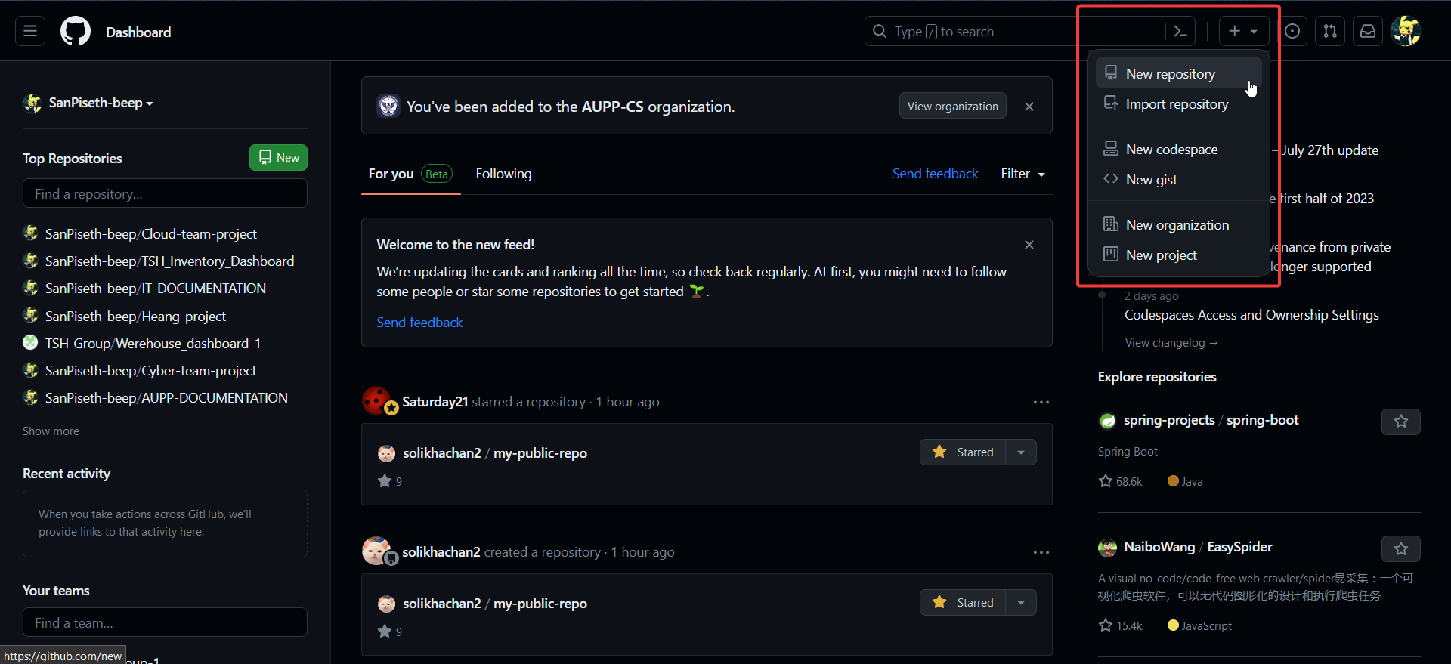Screen dimensions: 1451x664
Task: Open the plus create-new dropdown
Action: 1243,31
